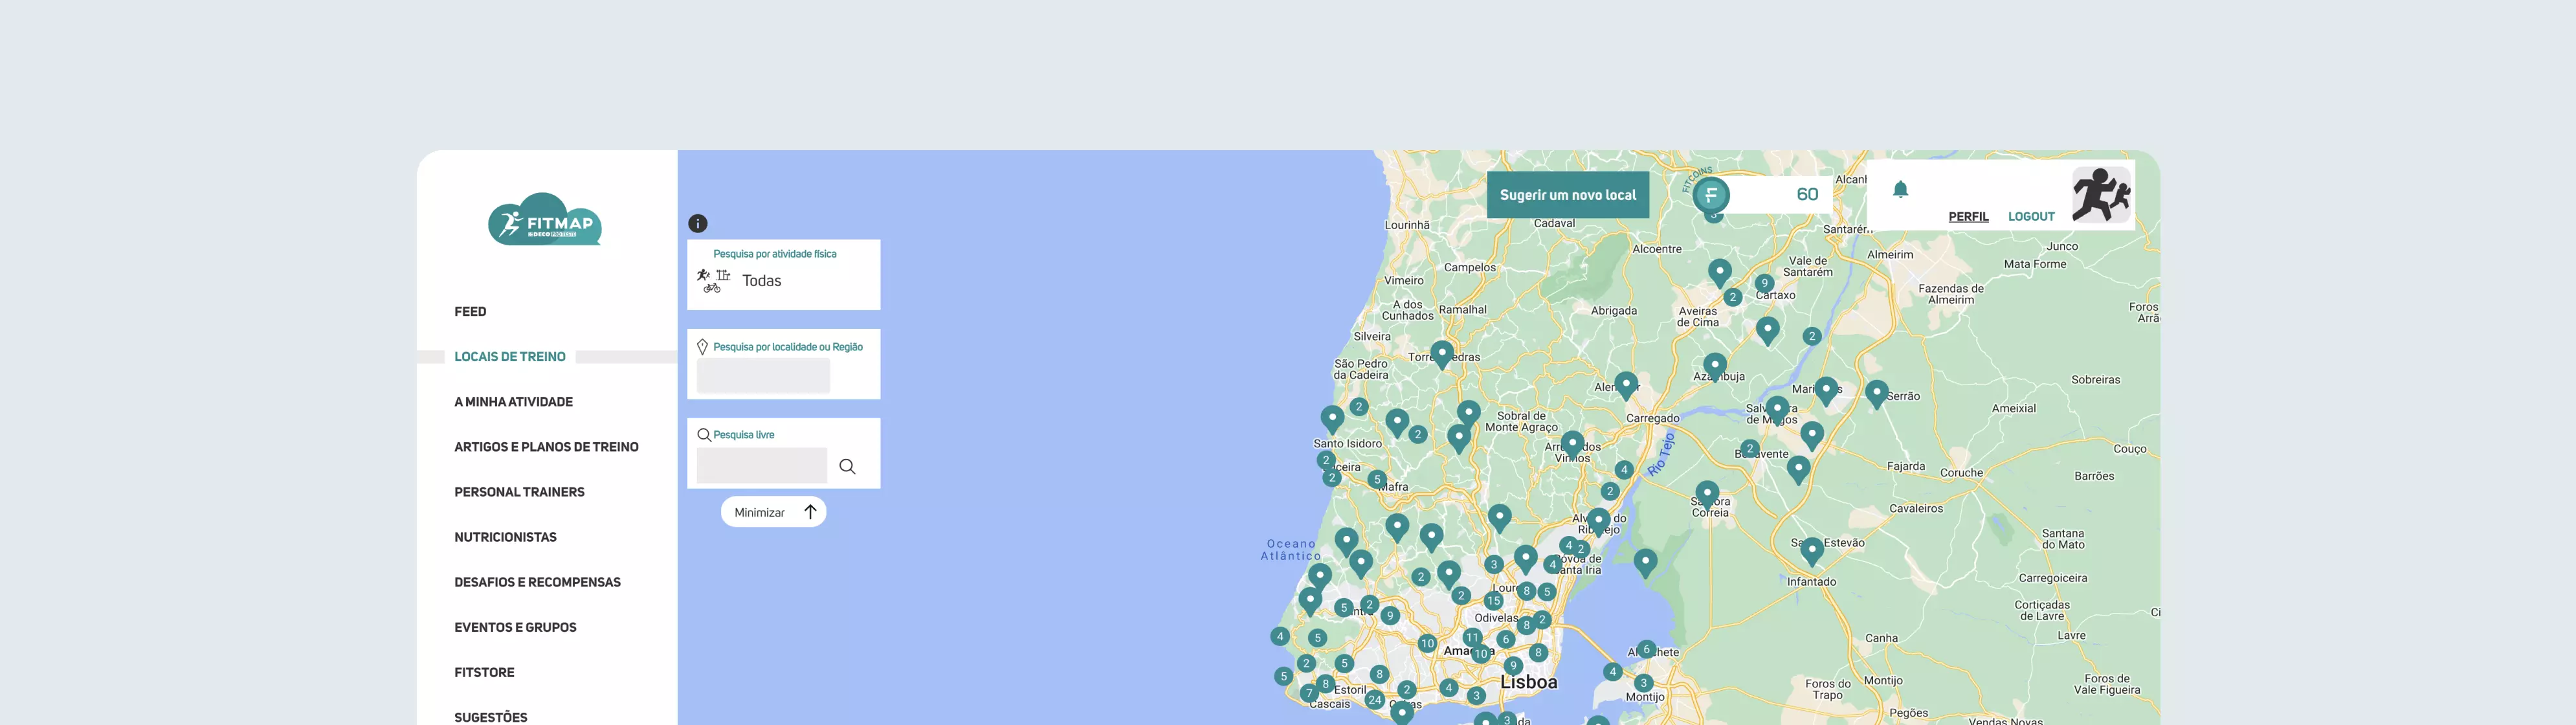Image resolution: width=2576 pixels, height=725 pixels.
Task: Click the LOGOUT link
Action: [x=2031, y=216]
